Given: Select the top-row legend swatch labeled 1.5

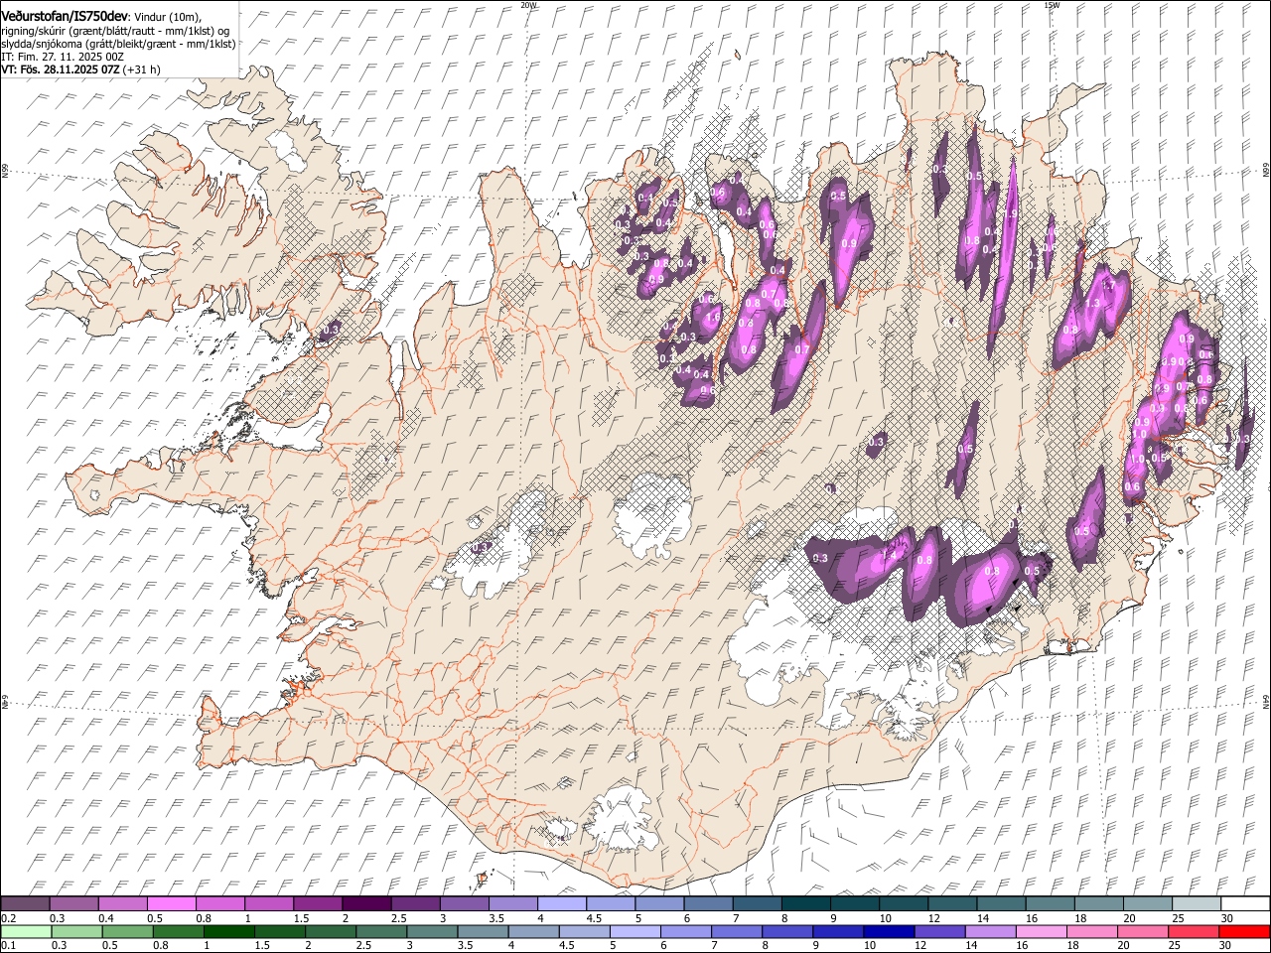Looking at the screenshot, I should tap(319, 904).
